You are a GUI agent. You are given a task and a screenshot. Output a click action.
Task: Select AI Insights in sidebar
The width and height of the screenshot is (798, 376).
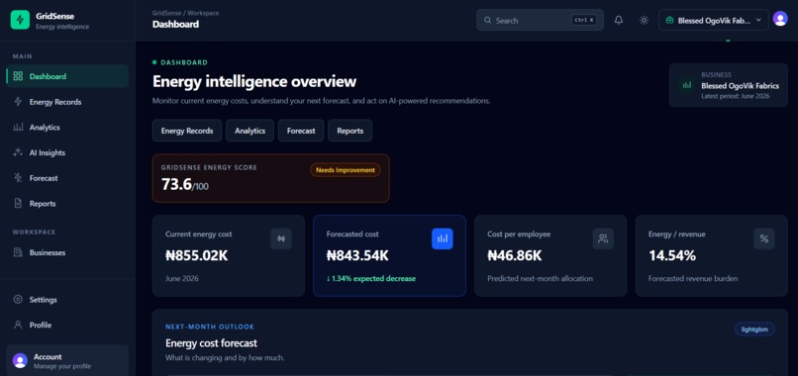pos(67,152)
